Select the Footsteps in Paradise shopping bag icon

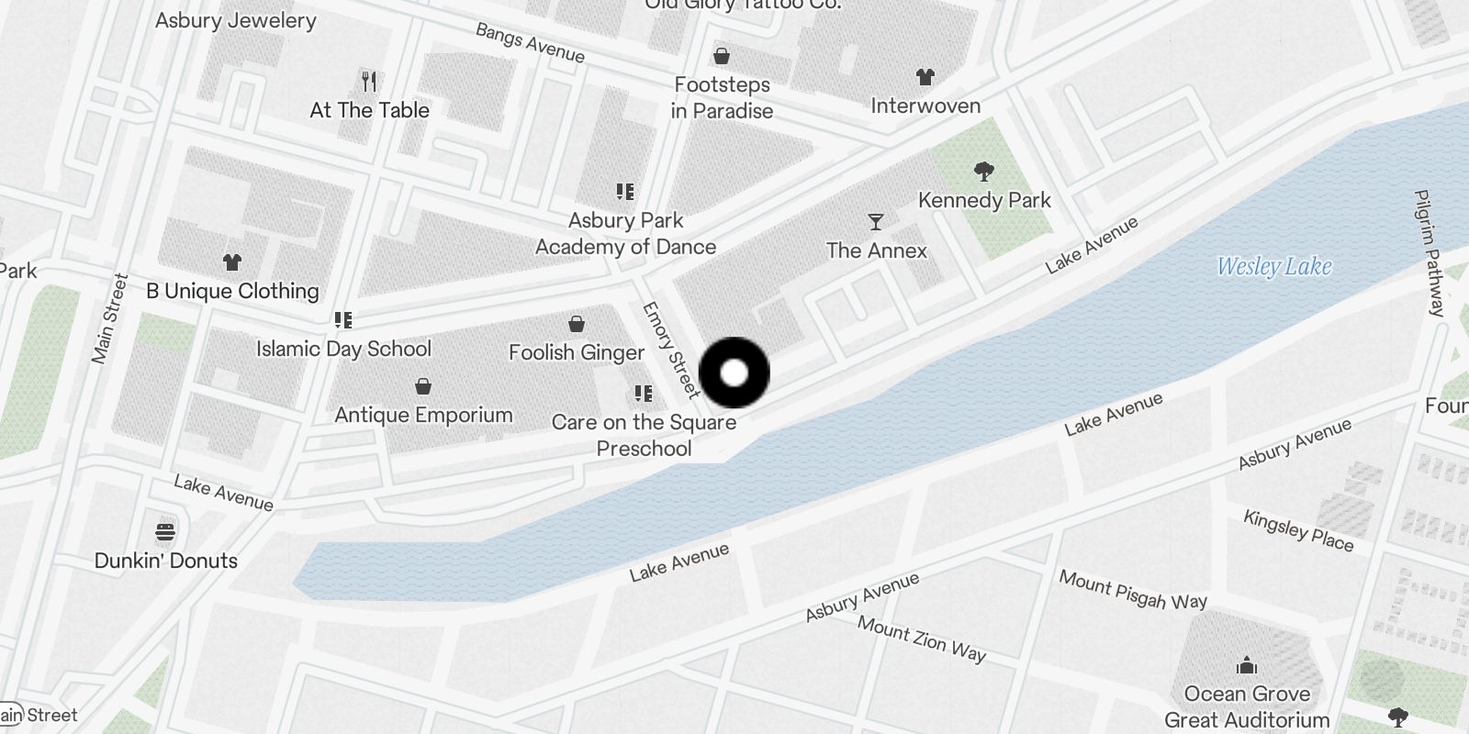tap(723, 57)
